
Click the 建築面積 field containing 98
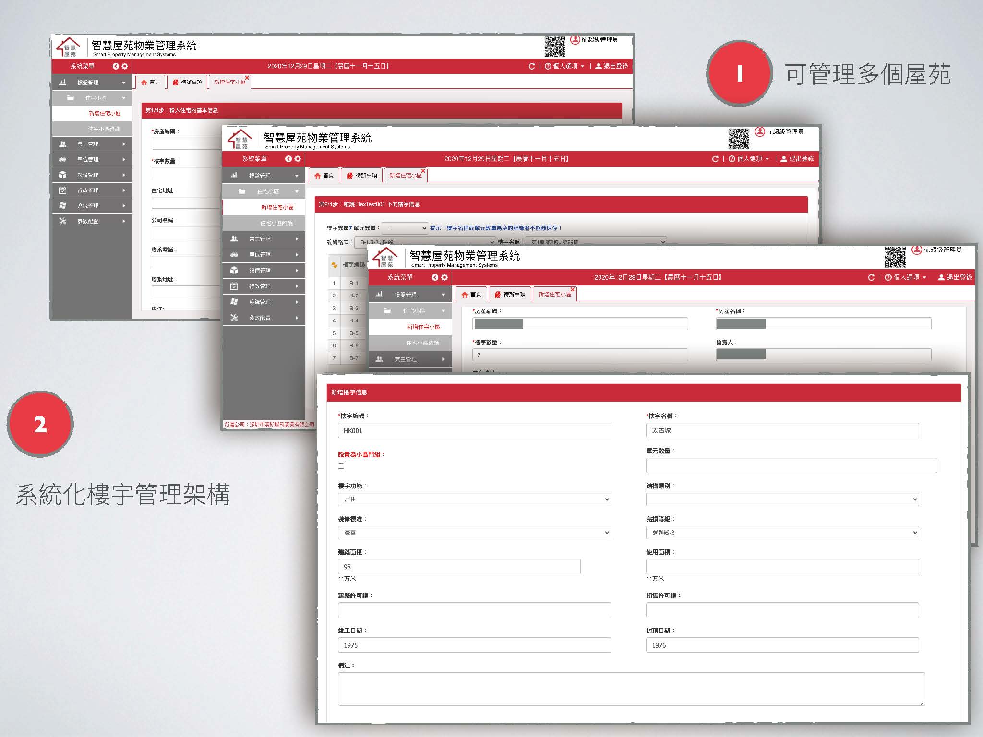(x=459, y=567)
